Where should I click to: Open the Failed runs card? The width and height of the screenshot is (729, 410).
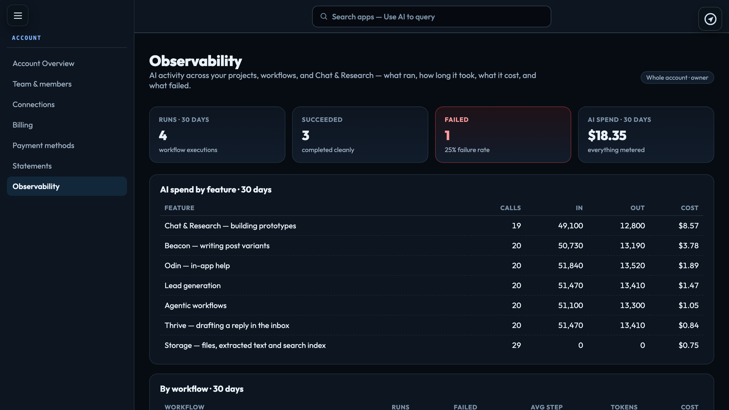(503, 135)
